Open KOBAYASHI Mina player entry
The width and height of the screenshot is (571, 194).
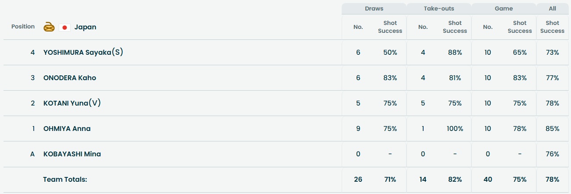click(x=72, y=154)
